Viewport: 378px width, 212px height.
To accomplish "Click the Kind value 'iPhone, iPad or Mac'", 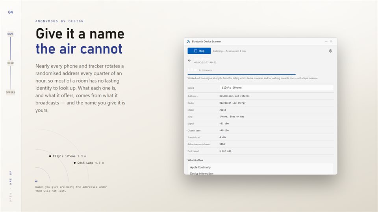I will [x=232, y=117].
